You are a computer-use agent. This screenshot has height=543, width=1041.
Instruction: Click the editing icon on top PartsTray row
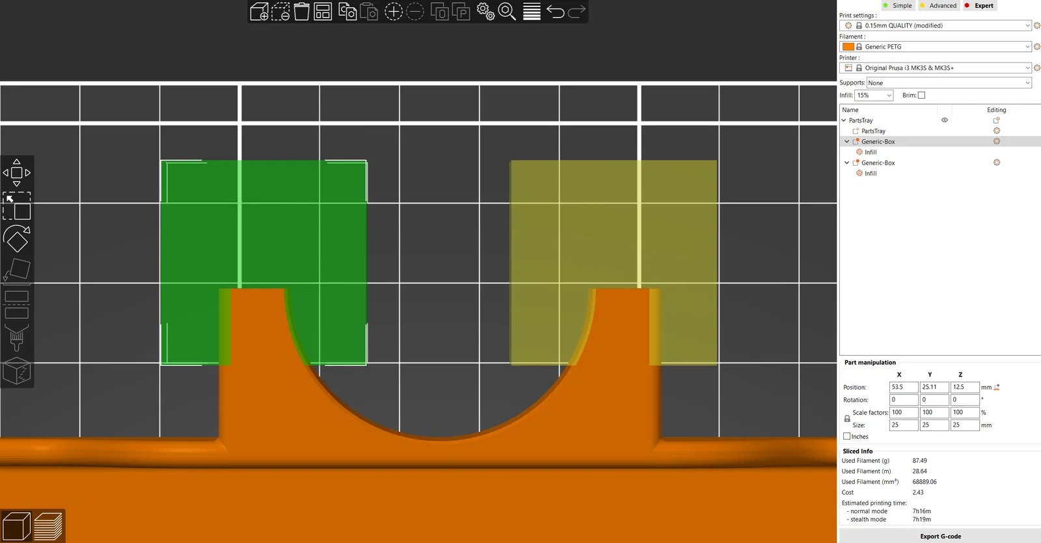click(x=996, y=120)
